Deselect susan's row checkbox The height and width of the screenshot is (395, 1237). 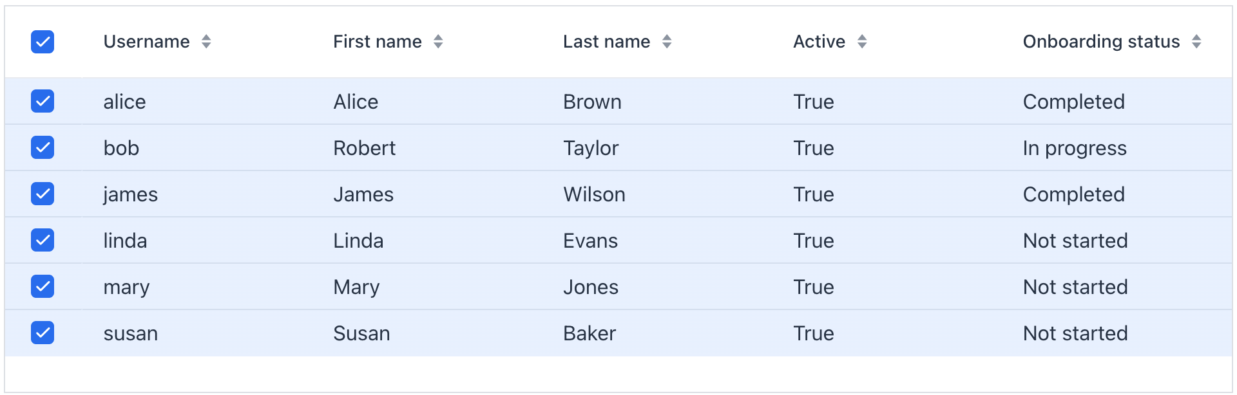(x=42, y=333)
